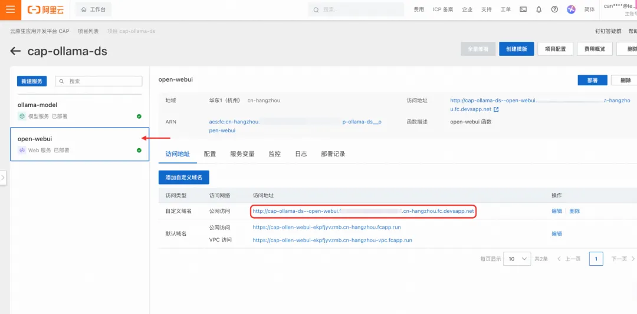This screenshot has height=314, width=637.
Task: Go to next page 下一页
Action: pos(623,259)
